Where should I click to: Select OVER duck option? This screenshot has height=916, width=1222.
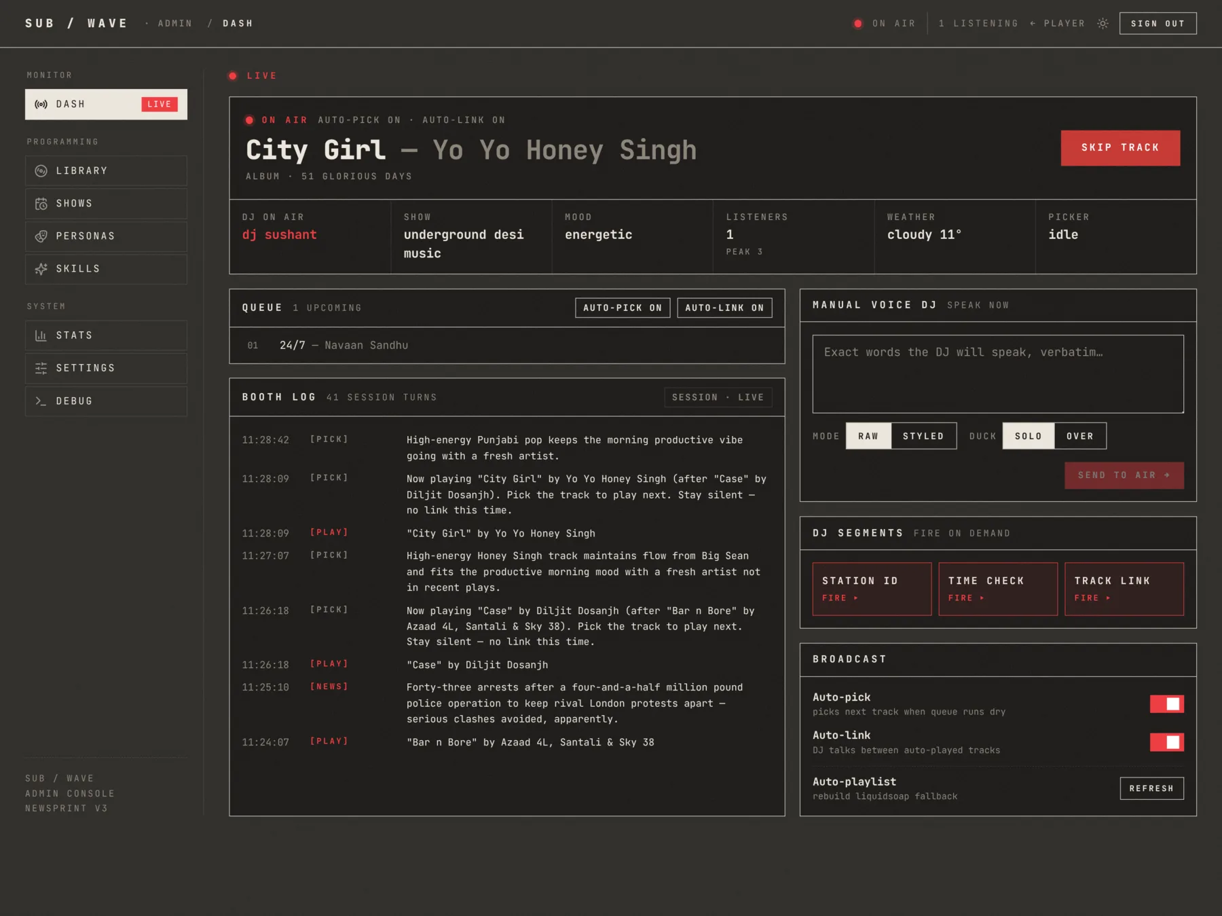tap(1080, 436)
